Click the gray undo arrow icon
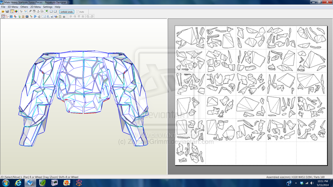Viewport: 333px width, 187px height. [x=39, y=17]
